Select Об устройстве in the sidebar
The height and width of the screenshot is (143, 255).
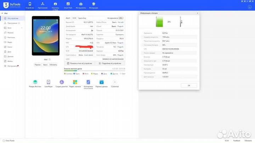[x=12, y=18]
